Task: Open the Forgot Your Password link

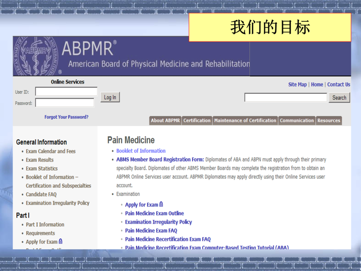Action: [x=66, y=117]
